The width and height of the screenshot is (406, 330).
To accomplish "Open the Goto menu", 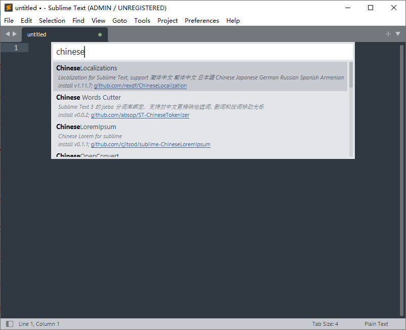I will pyautogui.click(x=119, y=20).
